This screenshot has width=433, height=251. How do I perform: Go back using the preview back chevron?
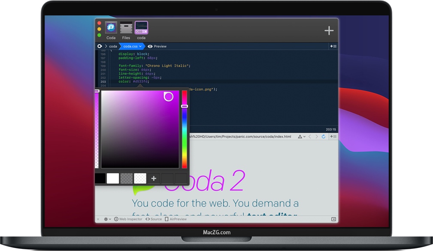pos(310,136)
